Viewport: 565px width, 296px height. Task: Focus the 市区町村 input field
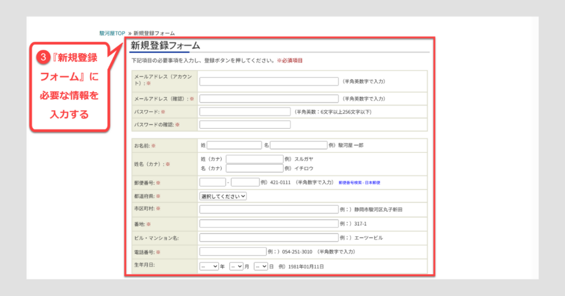pyautogui.click(x=269, y=209)
